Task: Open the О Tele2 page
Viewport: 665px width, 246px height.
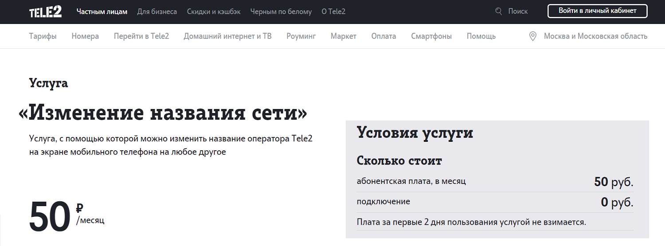Action: pyautogui.click(x=333, y=12)
